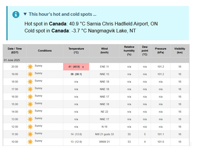Click the Pressure (kPa) column header
Screen dimensions: 198x152
[x=160, y=51]
